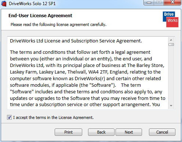Image resolution: width=182 pixels, height=142 pixels.
Task: Click the 'I accept the terms' label text
Action: (x=53, y=117)
